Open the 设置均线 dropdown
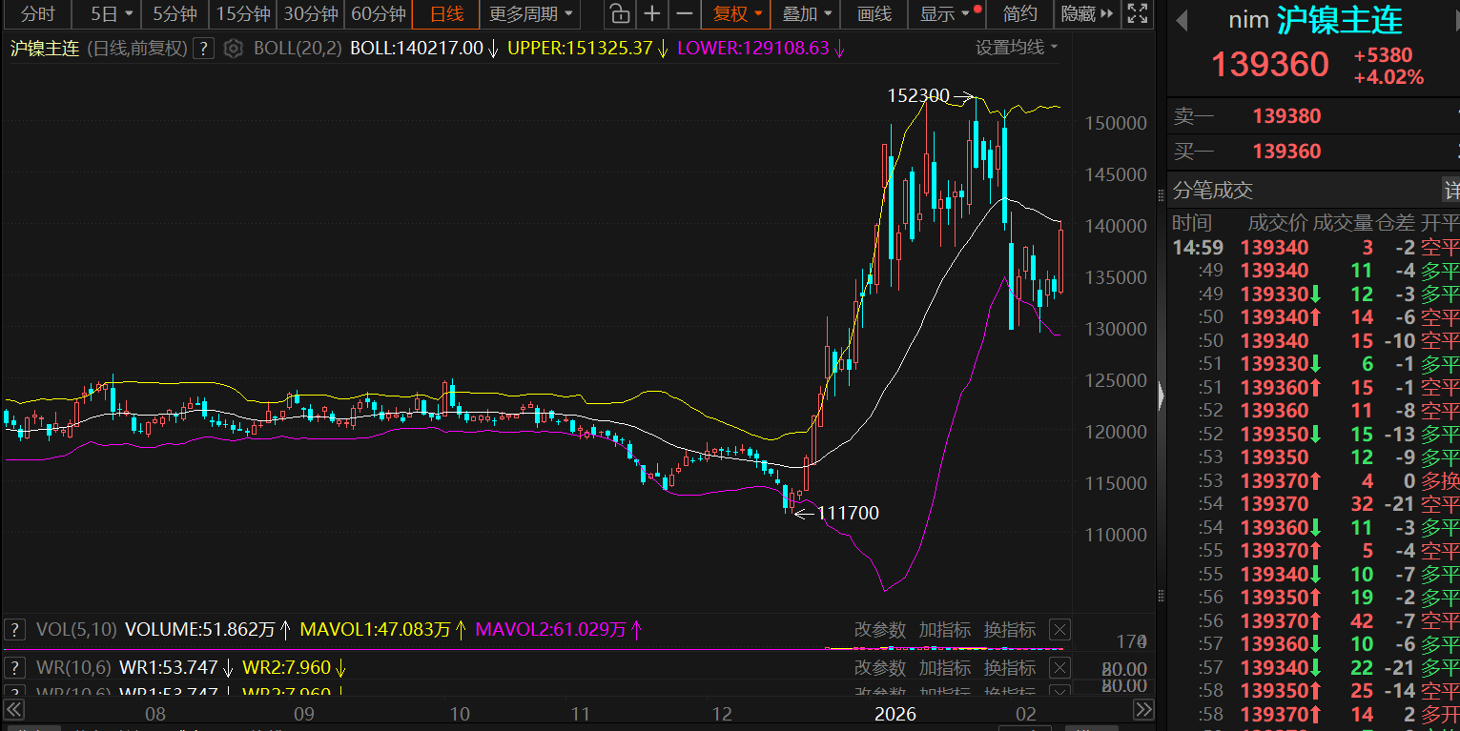 tap(1017, 48)
